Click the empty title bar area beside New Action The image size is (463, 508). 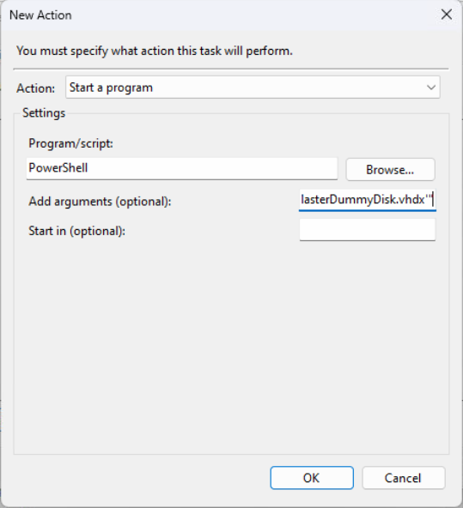(253, 15)
